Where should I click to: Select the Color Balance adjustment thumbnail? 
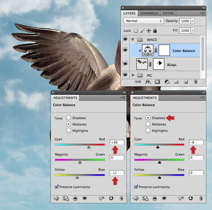[148, 50]
